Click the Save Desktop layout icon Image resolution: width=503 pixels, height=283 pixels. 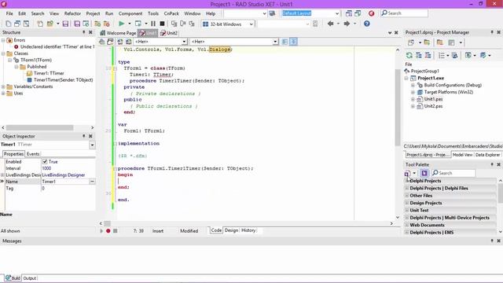(x=349, y=13)
